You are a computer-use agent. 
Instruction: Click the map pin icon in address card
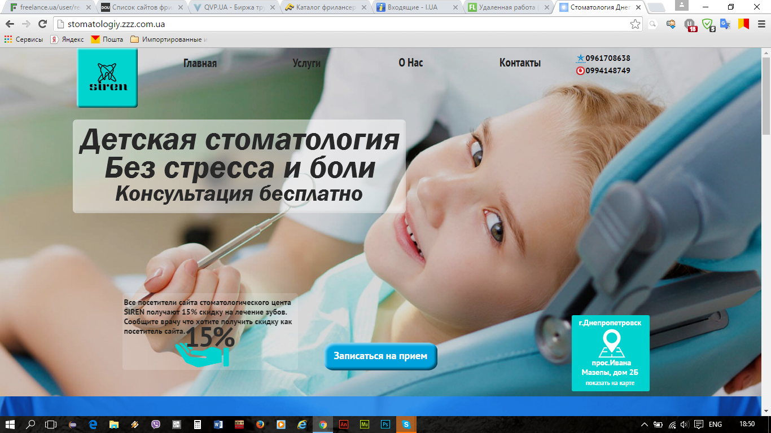(611, 343)
